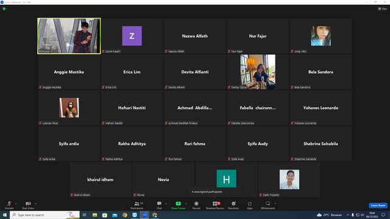Open the Windows Start menu

(5, 215)
